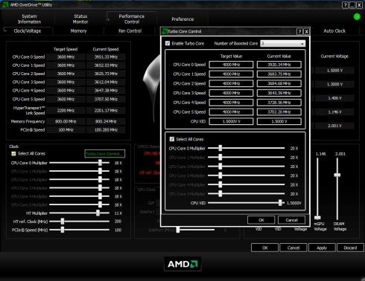Open Preference tab

pos(182,19)
